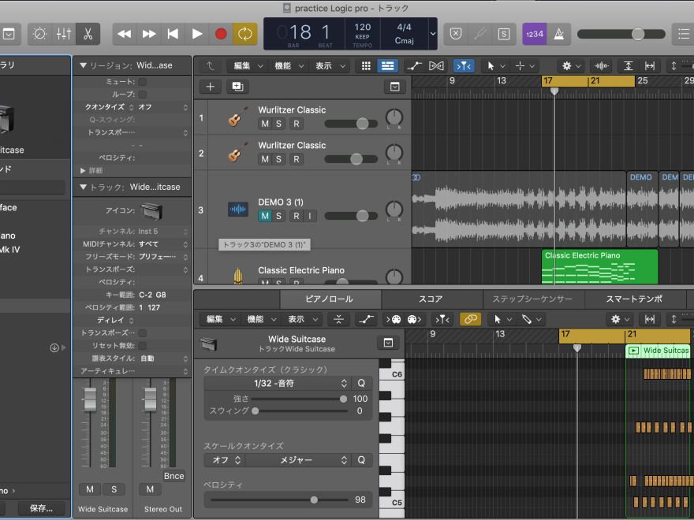This screenshot has width=694, height=520.
Task: Start recording with the red Record button
Action: tap(221, 34)
